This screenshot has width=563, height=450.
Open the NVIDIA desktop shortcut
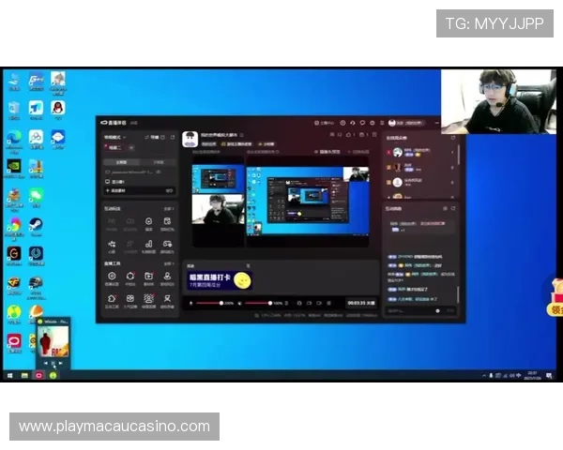click(14, 166)
